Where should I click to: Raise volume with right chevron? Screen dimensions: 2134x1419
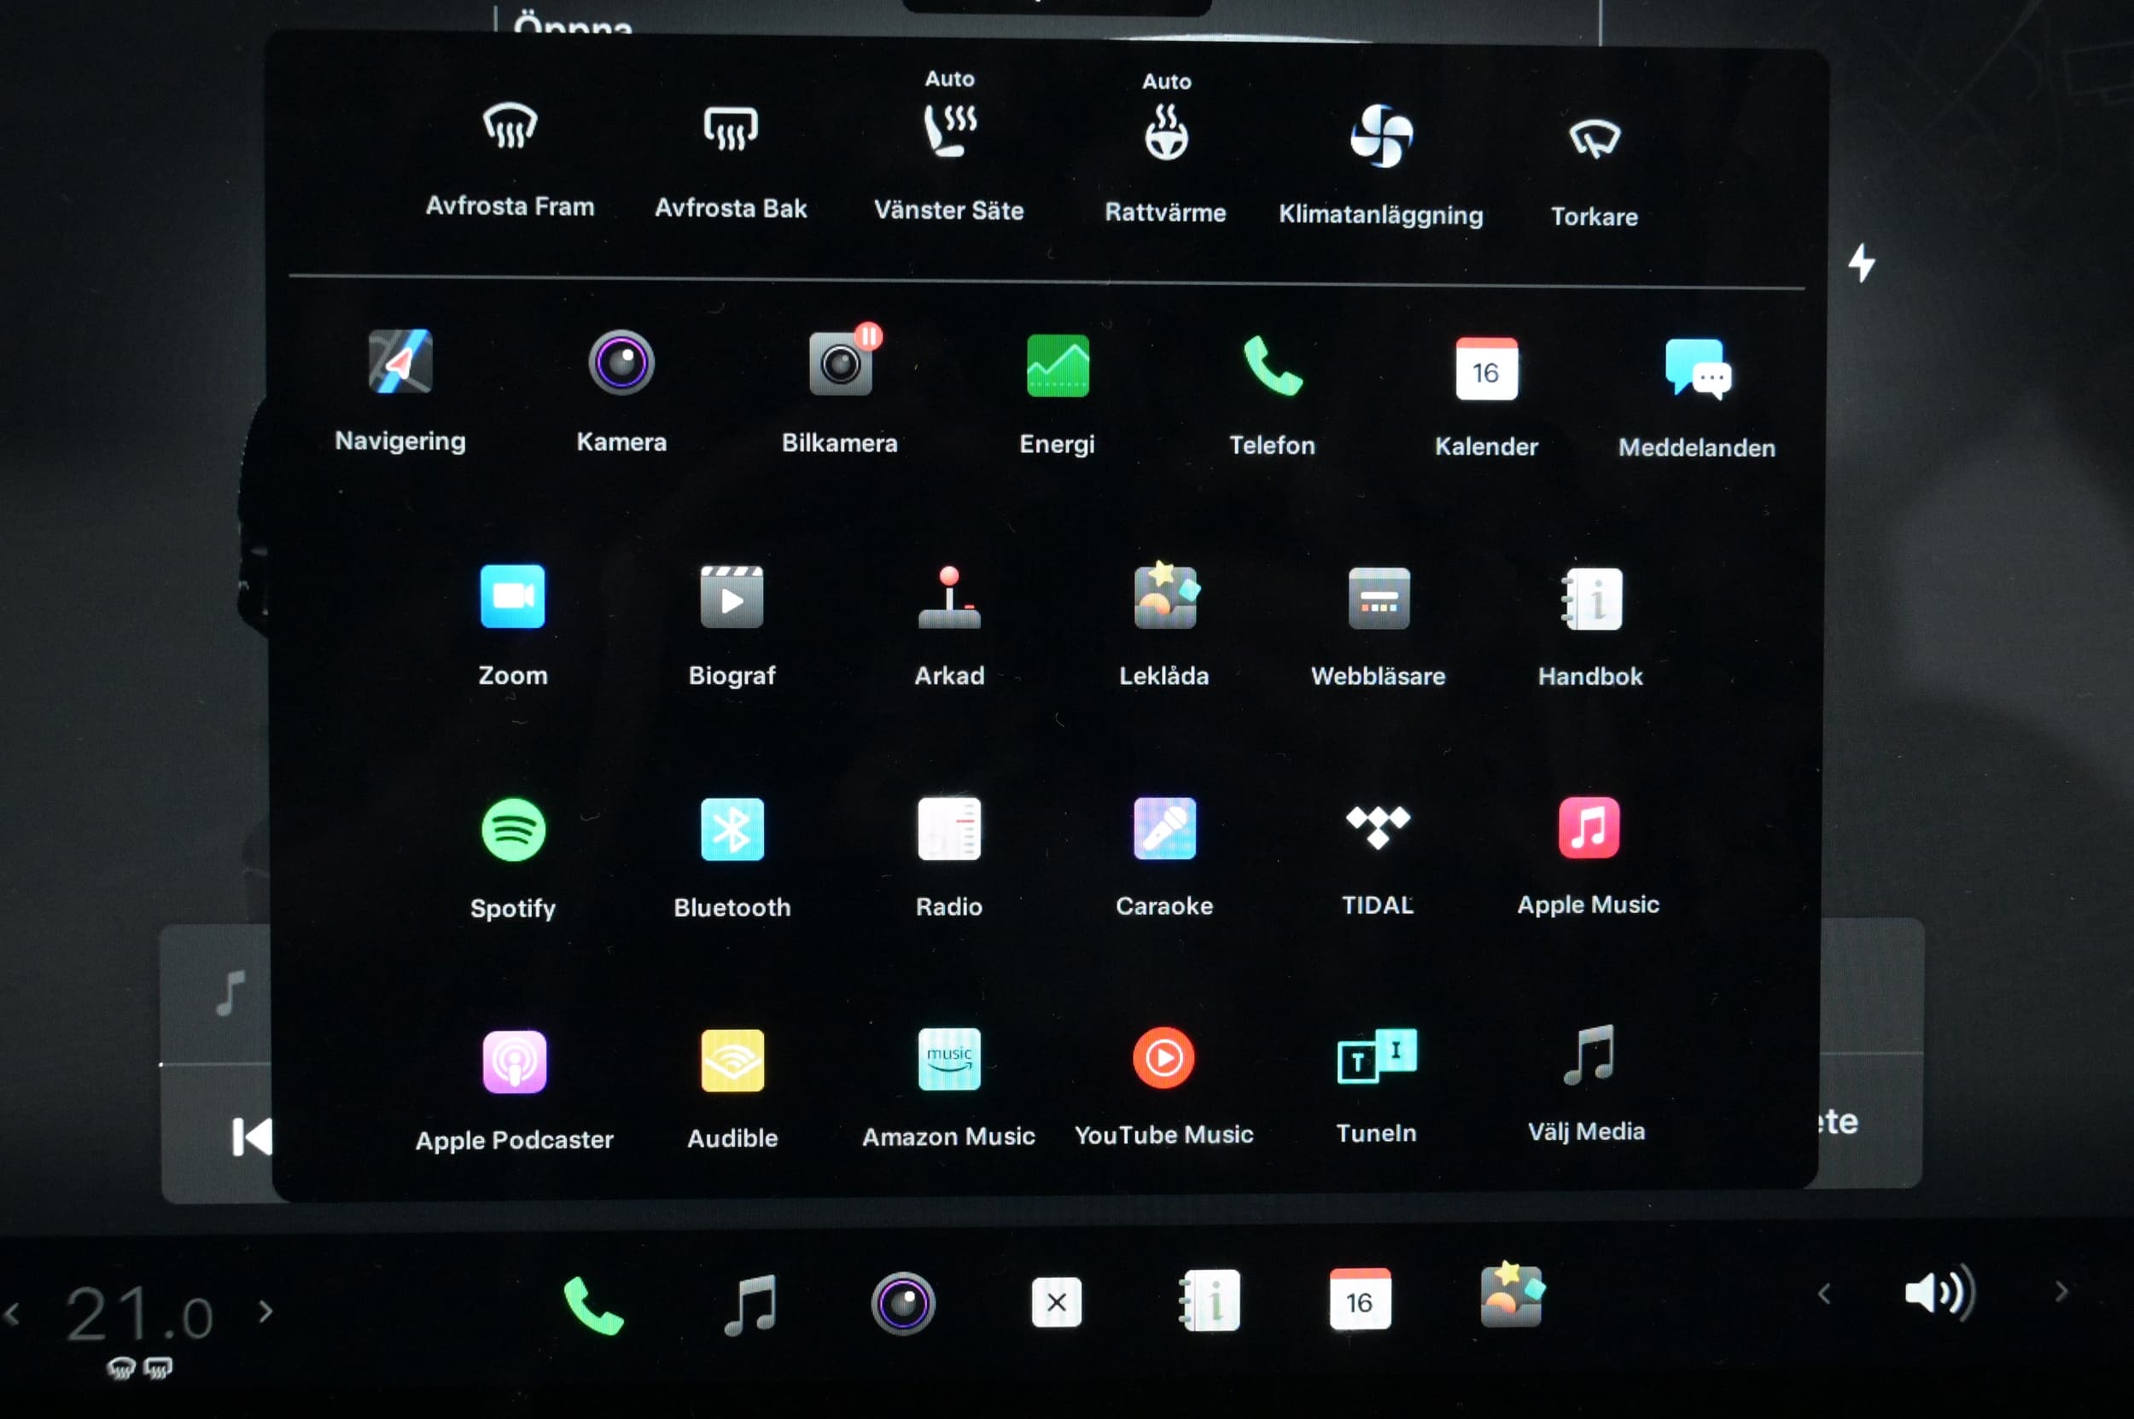2061,1291
